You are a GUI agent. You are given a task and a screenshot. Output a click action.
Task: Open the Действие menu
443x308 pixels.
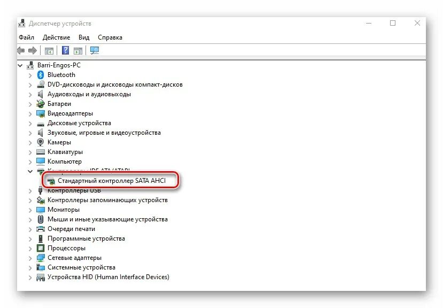[x=56, y=37]
